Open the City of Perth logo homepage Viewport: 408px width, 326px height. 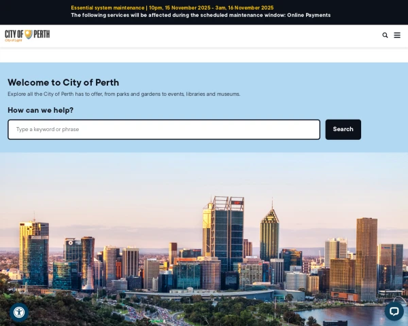click(27, 35)
